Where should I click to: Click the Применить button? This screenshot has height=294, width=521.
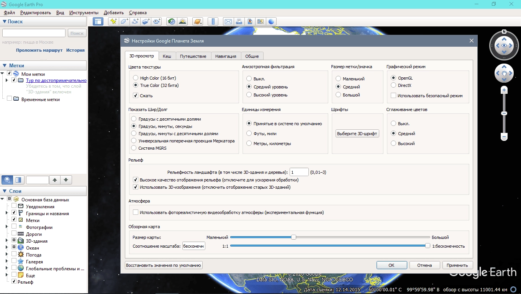coord(457,265)
